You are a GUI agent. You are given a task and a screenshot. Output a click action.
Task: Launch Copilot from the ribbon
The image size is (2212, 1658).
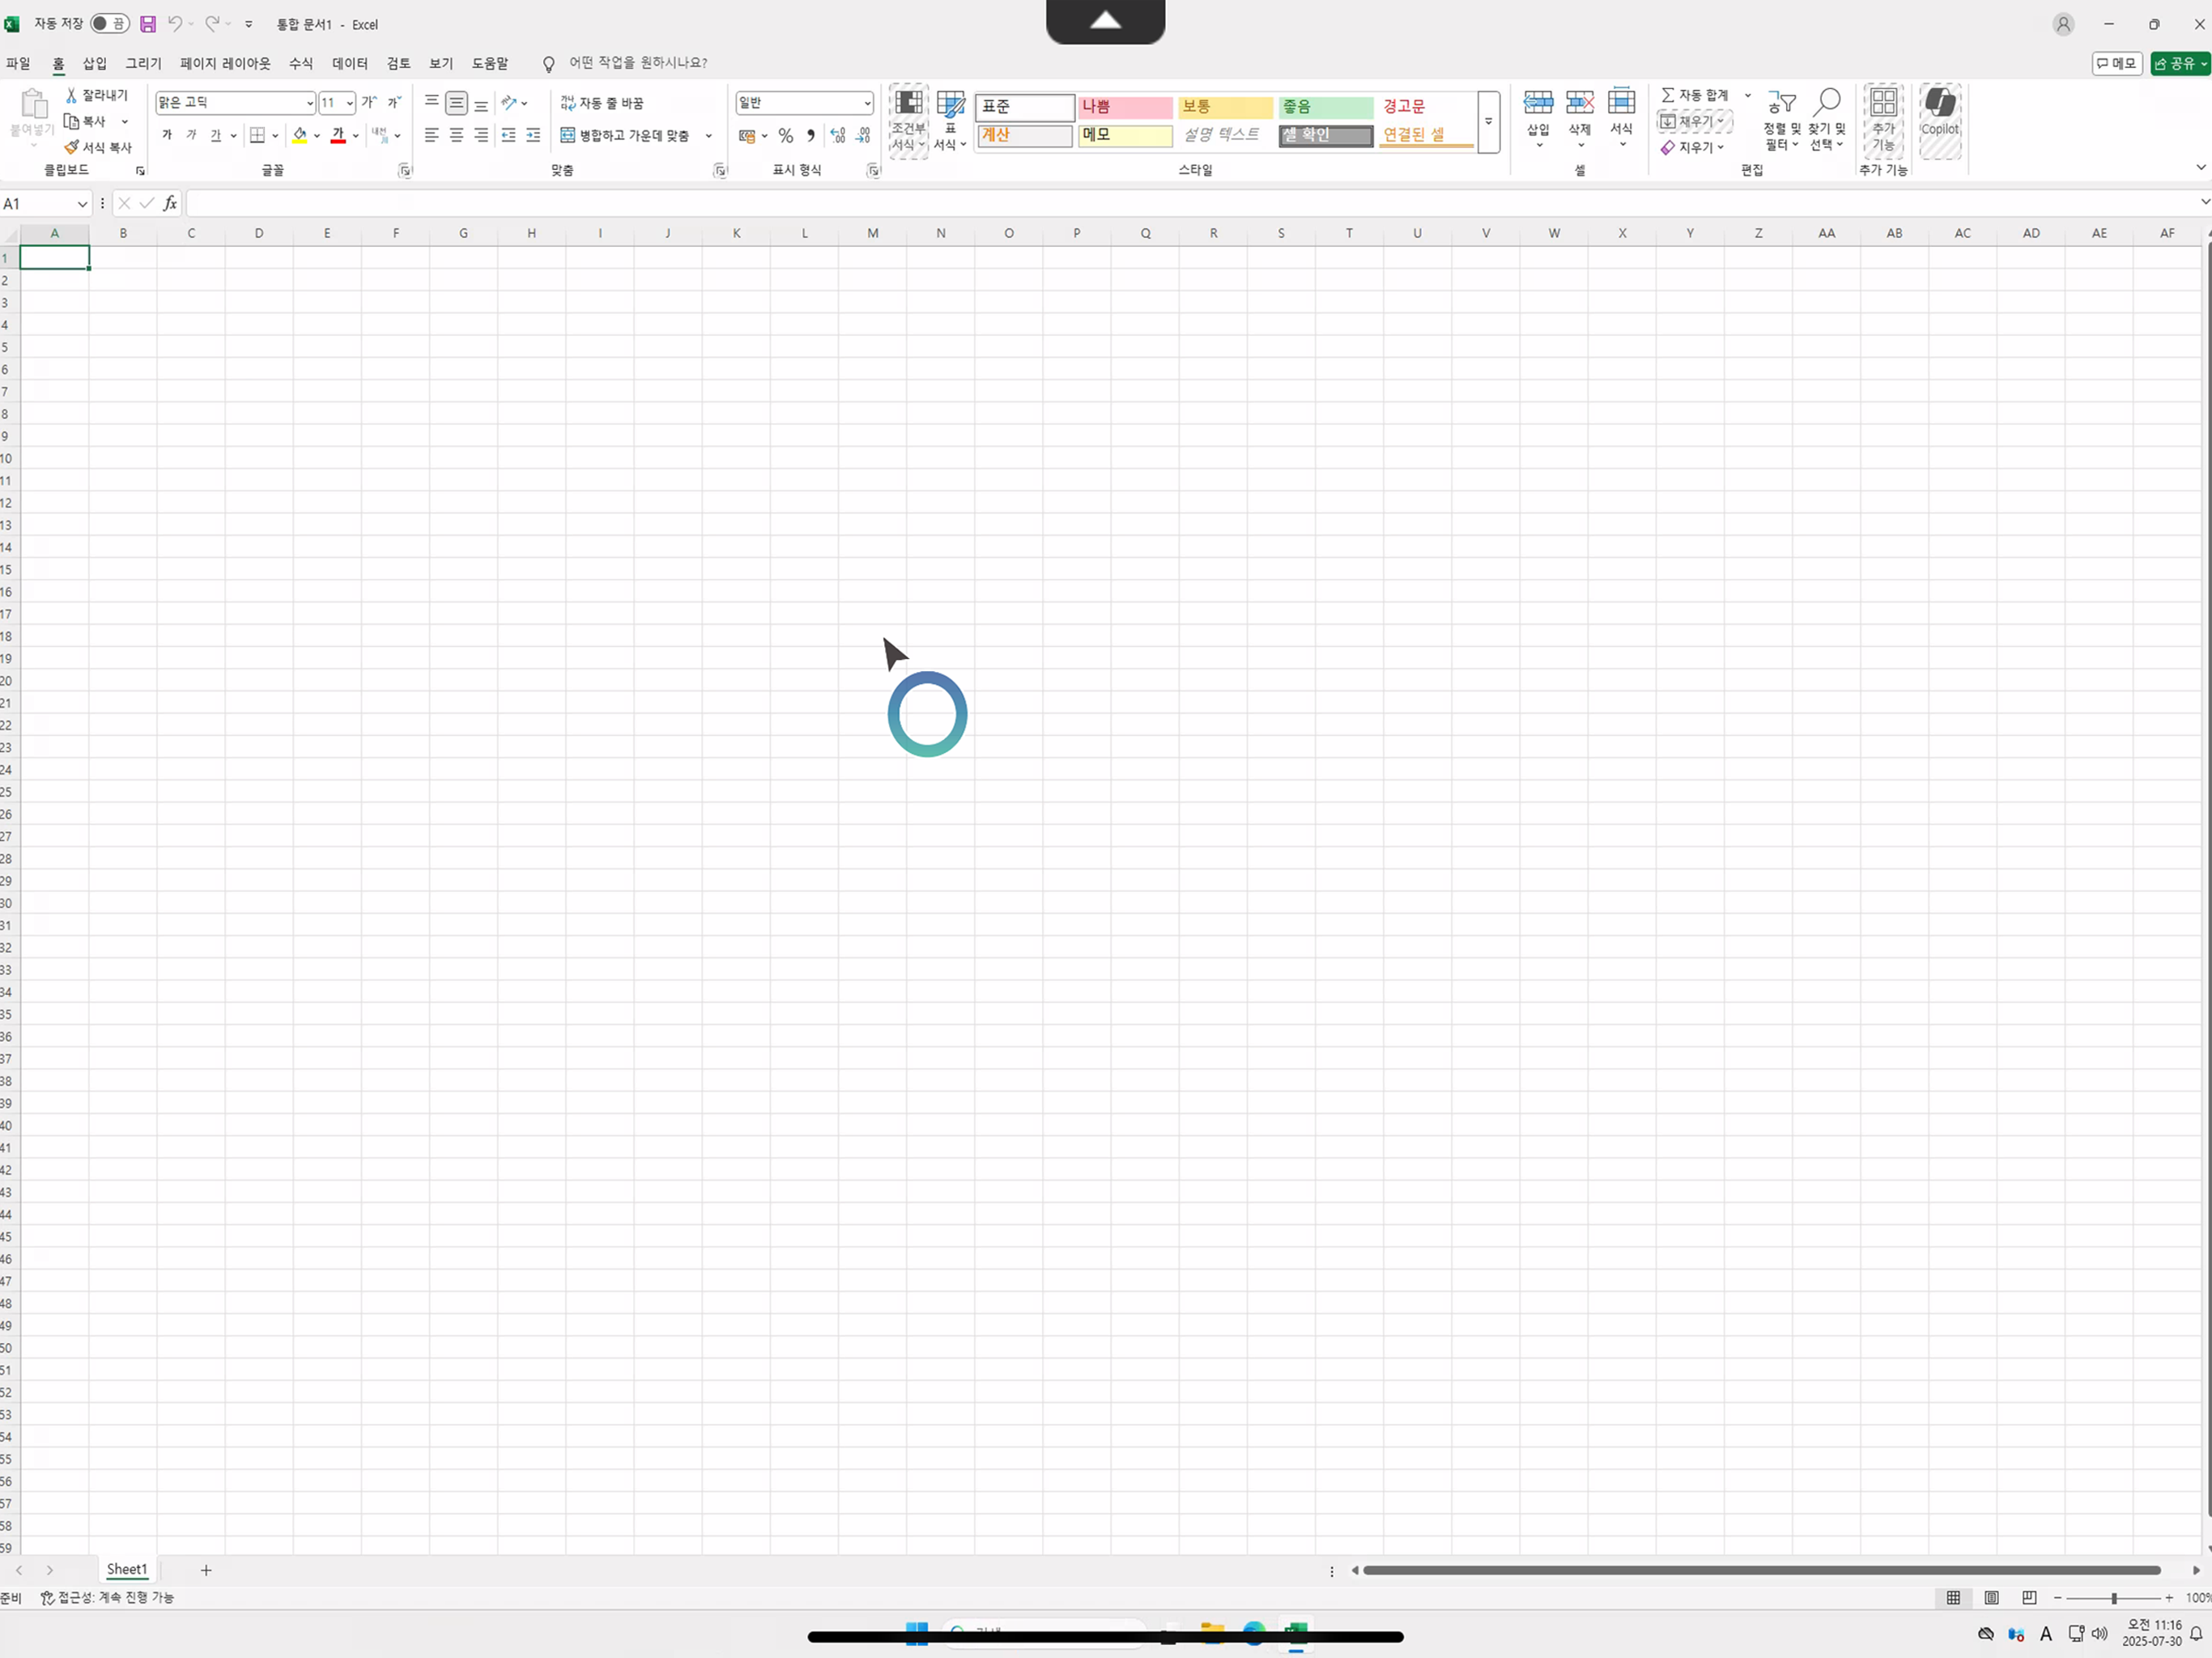tap(1940, 121)
